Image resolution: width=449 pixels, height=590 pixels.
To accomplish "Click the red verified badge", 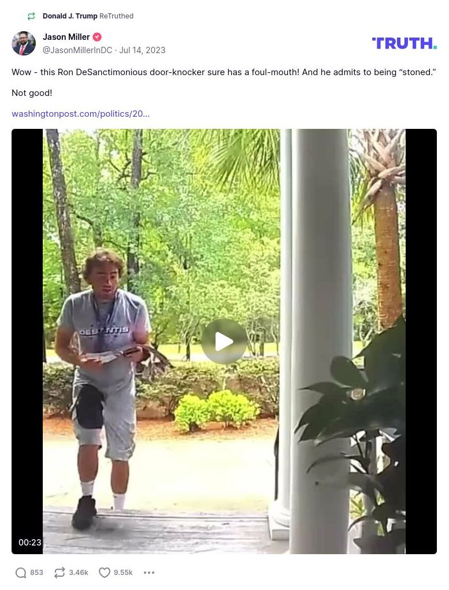I will click(x=97, y=37).
